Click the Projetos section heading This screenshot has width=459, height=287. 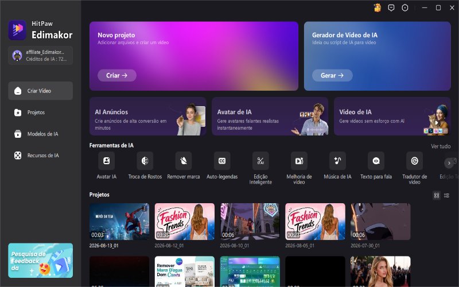(99, 195)
